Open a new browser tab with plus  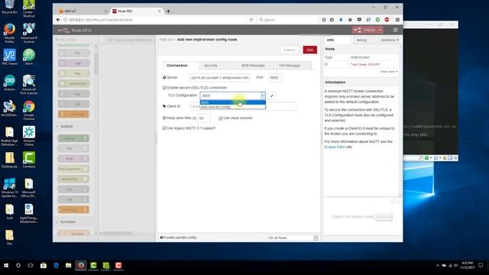click(168, 11)
